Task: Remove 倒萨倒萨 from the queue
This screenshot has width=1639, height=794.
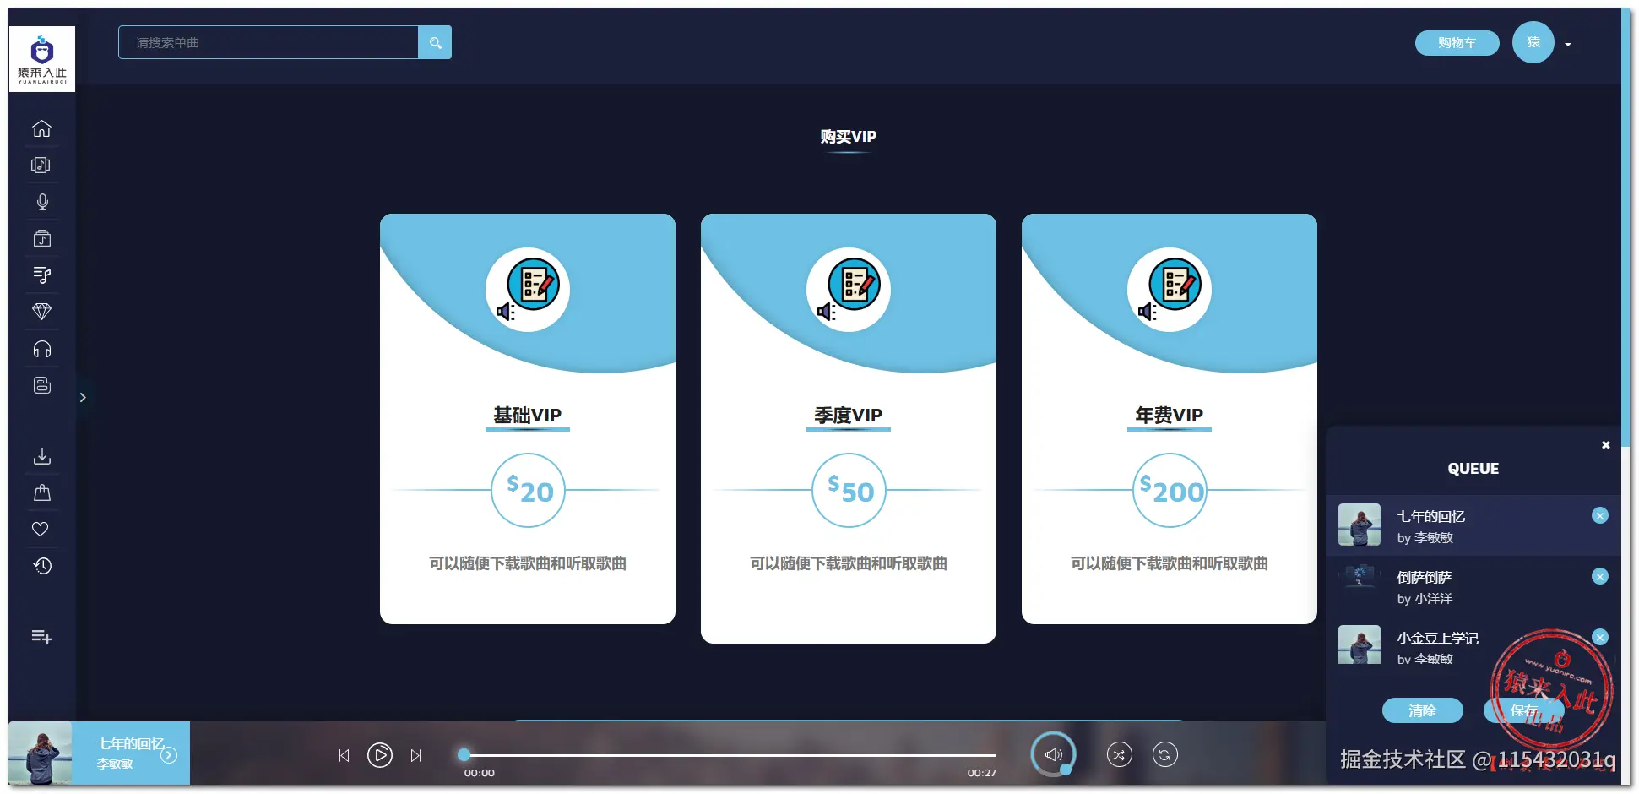Action: [x=1599, y=576]
